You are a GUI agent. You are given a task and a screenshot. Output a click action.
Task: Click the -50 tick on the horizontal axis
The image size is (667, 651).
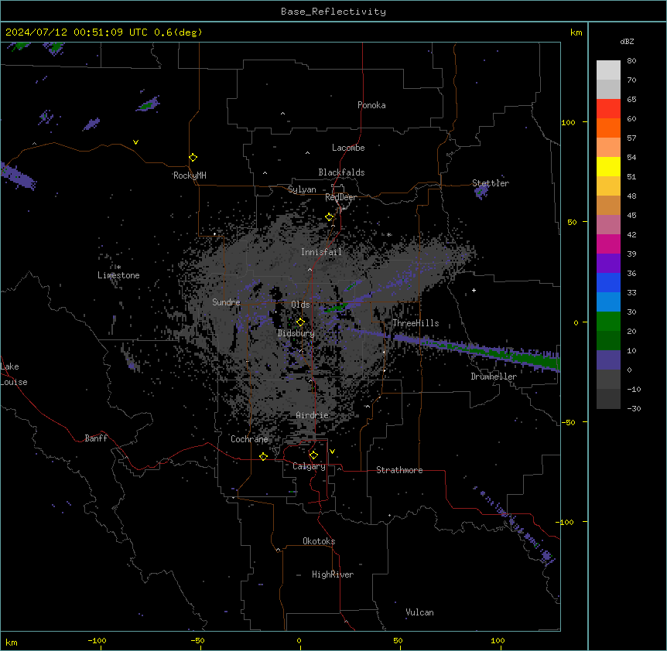tap(197, 640)
